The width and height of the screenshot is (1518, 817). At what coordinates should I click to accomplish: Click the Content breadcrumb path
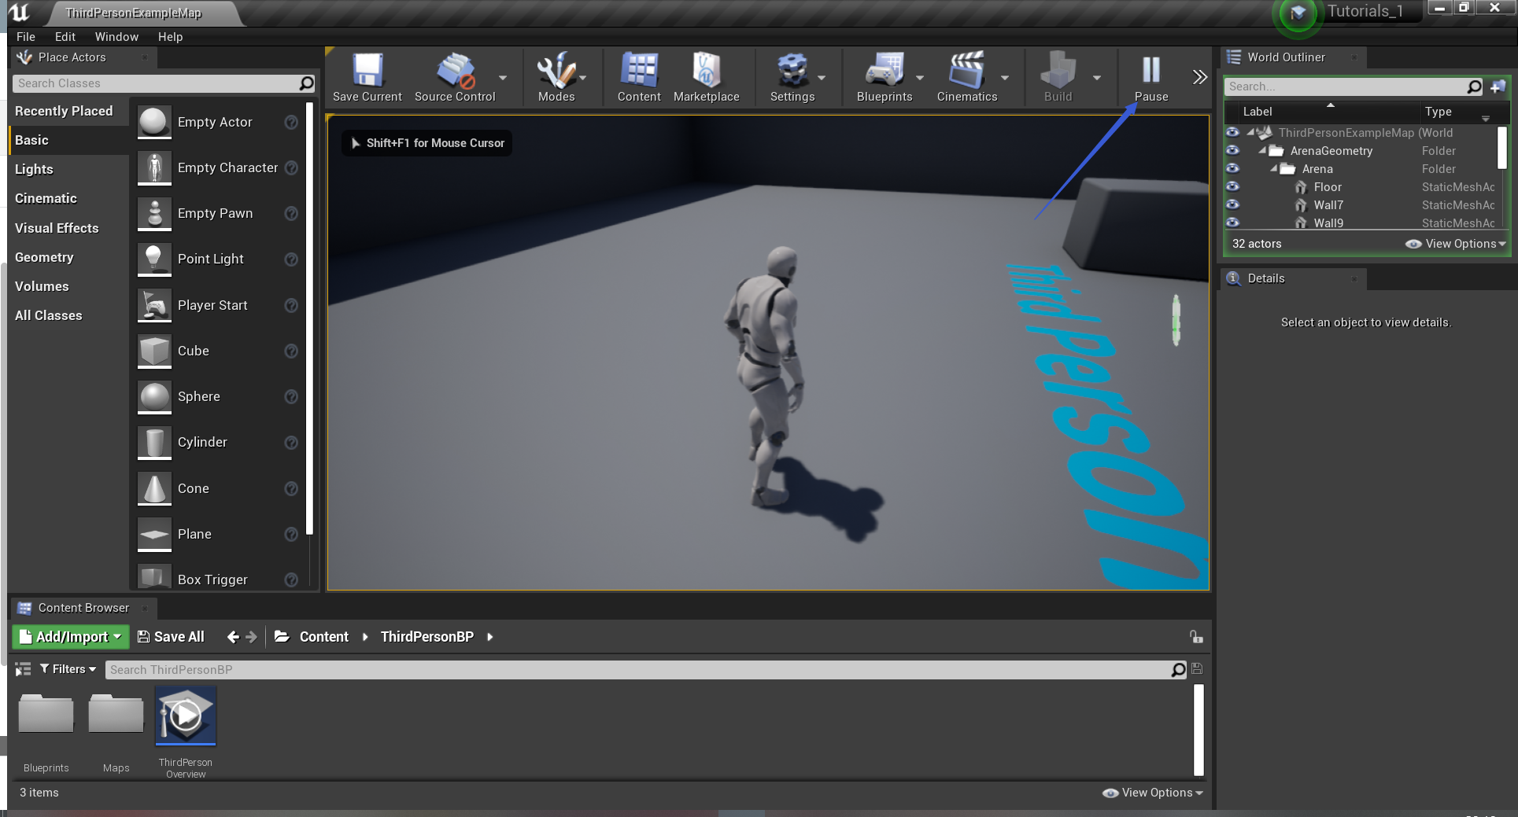323,637
